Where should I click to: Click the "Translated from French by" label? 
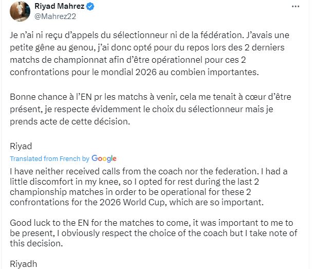click(49, 158)
